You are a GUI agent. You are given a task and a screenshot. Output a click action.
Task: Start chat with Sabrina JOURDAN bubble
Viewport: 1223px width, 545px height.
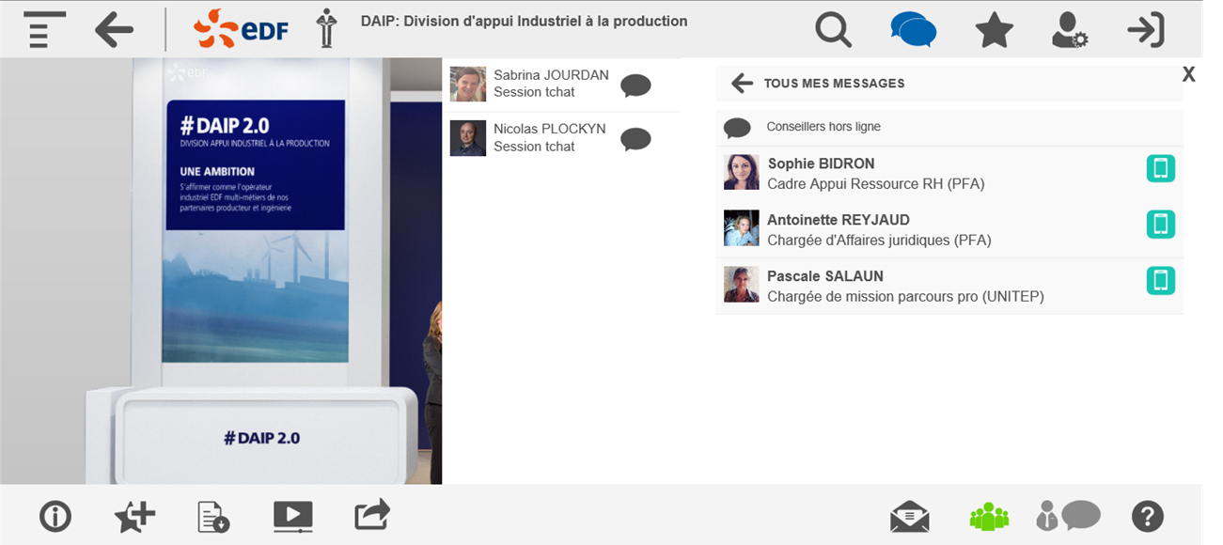click(x=636, y=86)
